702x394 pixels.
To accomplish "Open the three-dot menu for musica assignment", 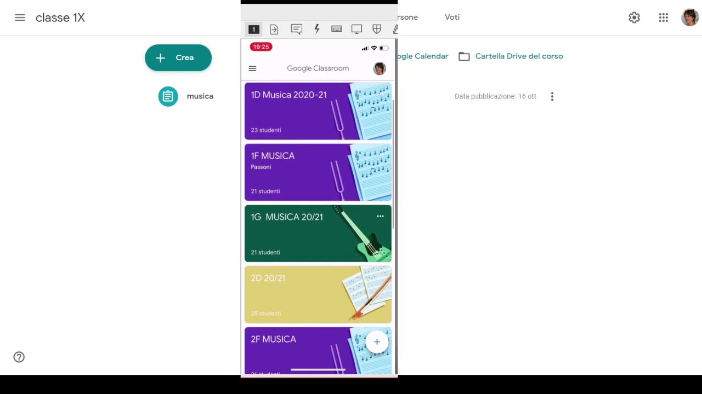I will pos(552,96).
